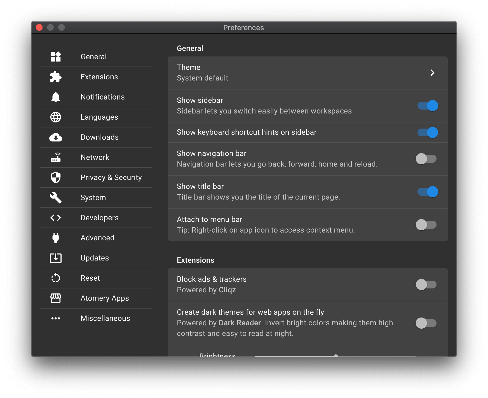Open Network section from sidebar label
This screenshot has height=398, width=488.
coord(95,157)
